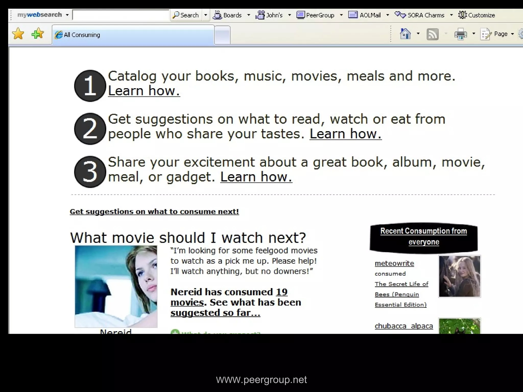Click the Add to Favorites icon
523x392 pixels.
38,33
